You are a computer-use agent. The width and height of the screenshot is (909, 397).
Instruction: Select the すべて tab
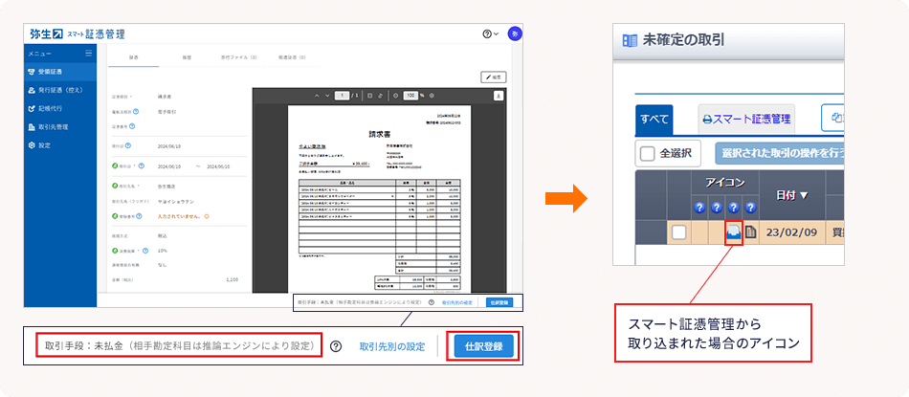pyautogui.click(x=654, y=120)
